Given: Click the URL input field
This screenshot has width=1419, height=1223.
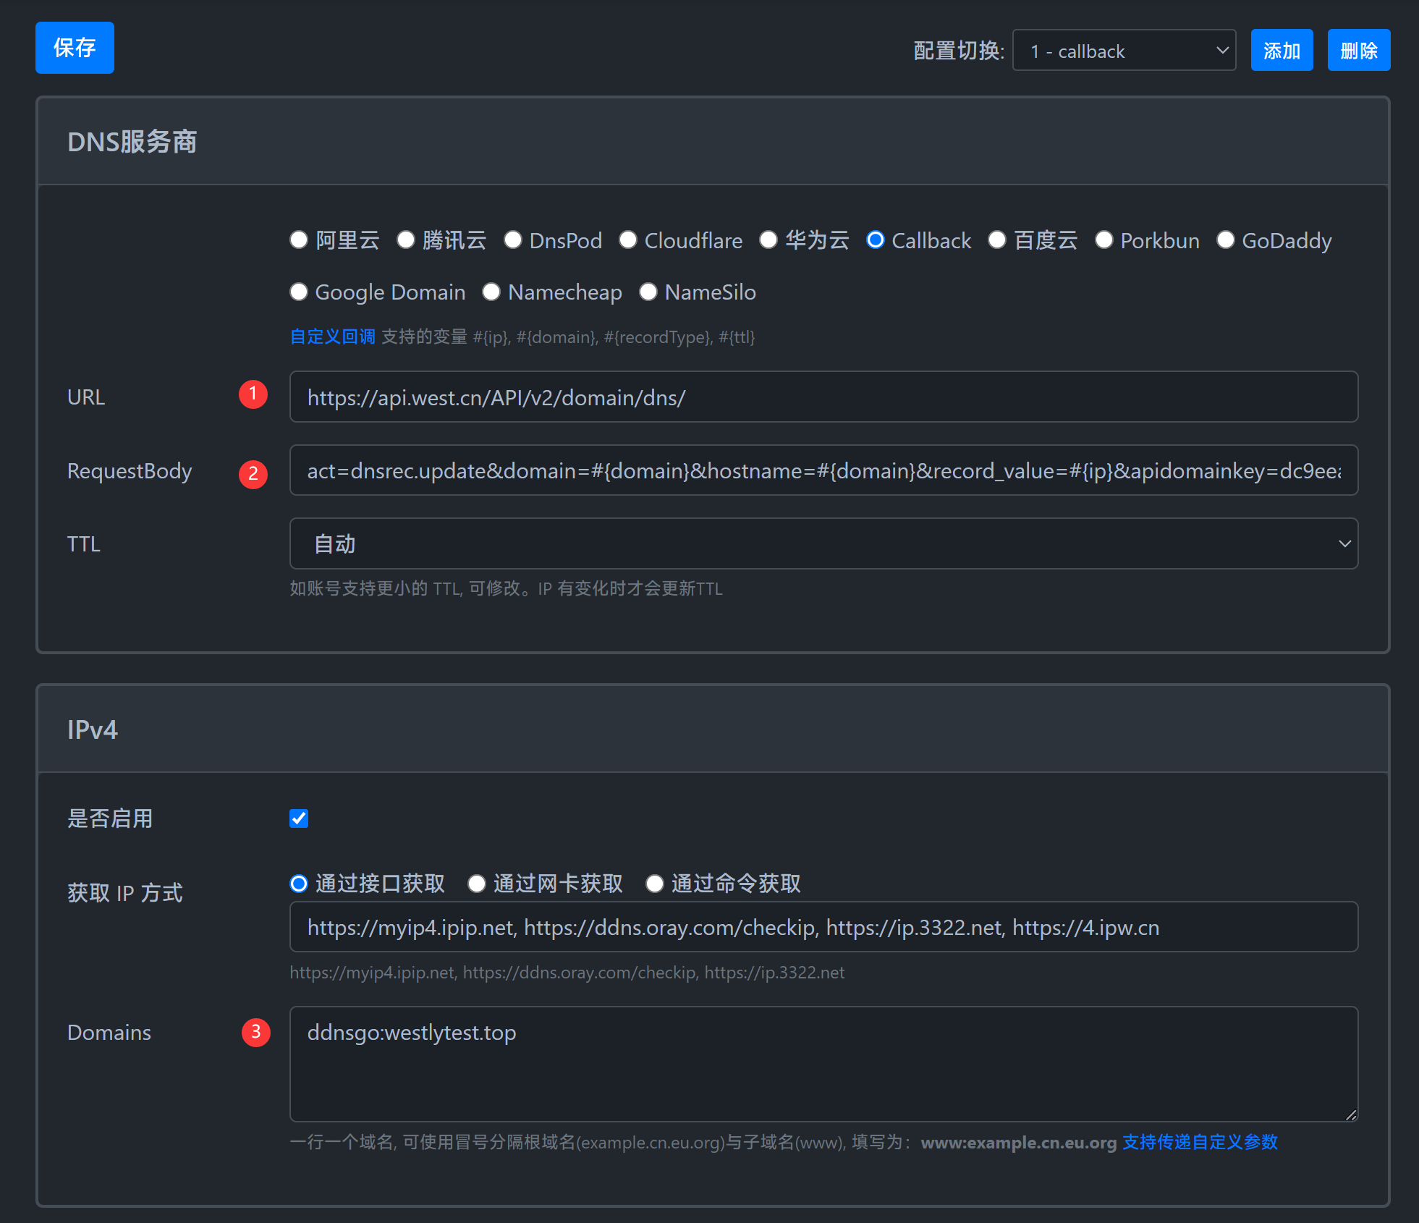Looking at the screenshot, I should [823, 397].
